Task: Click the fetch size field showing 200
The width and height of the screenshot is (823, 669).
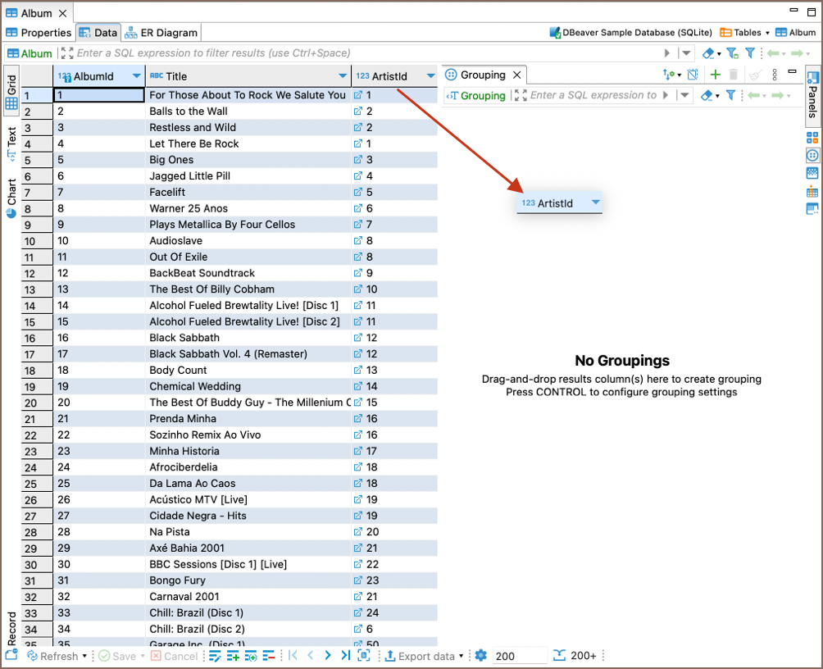Action: coord(519,656)
